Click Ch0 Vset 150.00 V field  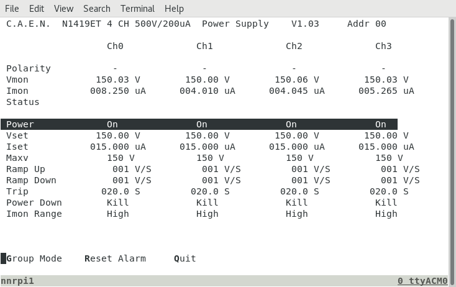tap(118, 135)
